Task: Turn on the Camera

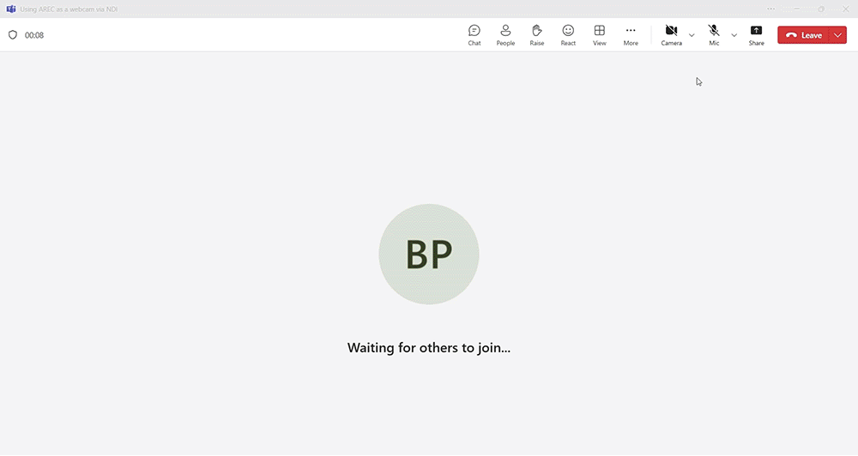Action: (671, 34)
